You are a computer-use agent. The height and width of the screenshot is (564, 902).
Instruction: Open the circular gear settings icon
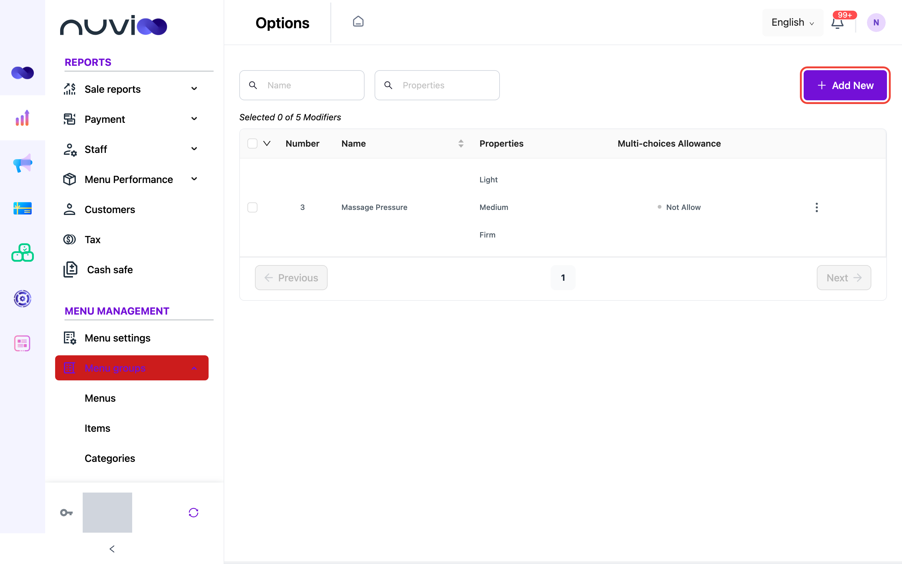(x=22, y=298)
